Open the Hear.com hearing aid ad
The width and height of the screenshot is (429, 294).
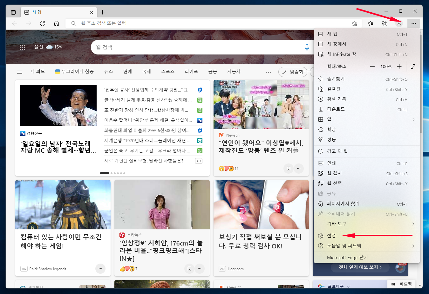tap(261, 228)
